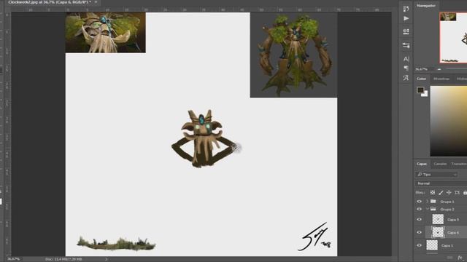Screen dimensions: 467x262
Task: Hide the Grupo 2 group
Action: (x=420, y=209)
